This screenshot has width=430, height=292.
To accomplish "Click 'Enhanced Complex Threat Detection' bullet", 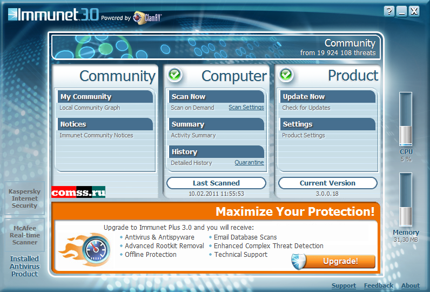I will click(269, 246).
